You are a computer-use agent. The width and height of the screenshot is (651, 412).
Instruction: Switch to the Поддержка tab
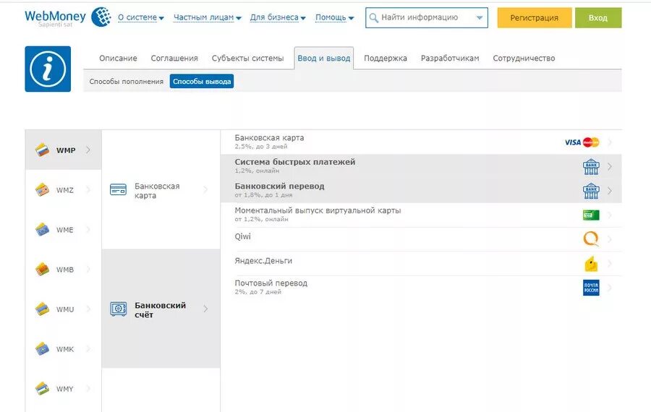coord(386,58)
